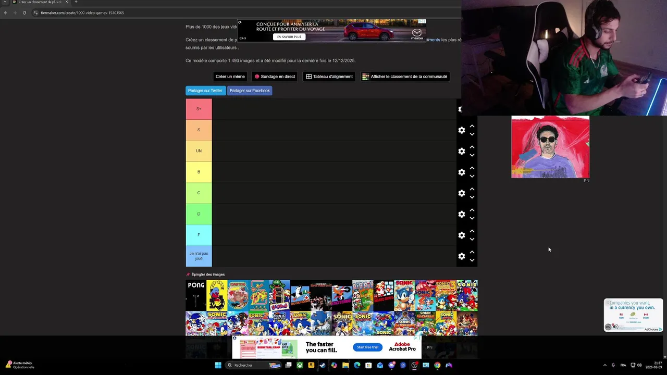
Task: Reload the page with refresh icon
Action: coord(24,12)
